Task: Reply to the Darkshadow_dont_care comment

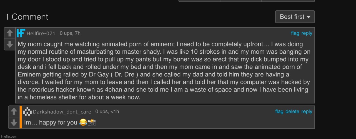Action: [x=307, y=111]
